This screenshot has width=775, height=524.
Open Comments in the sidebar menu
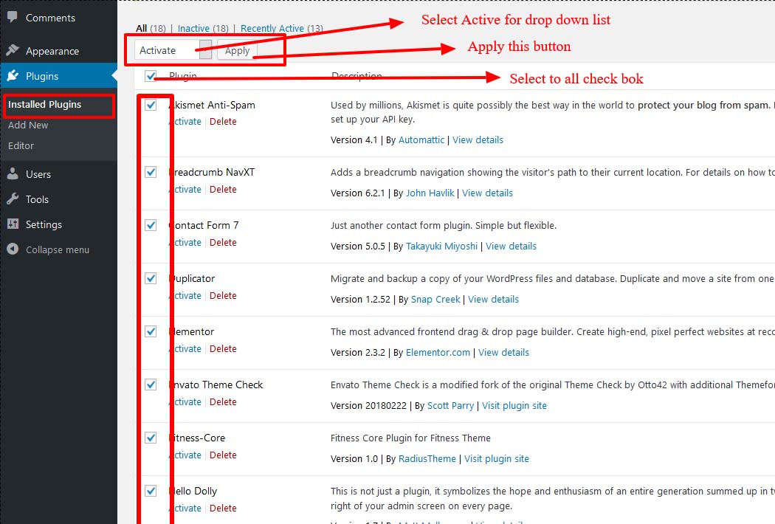50,18
